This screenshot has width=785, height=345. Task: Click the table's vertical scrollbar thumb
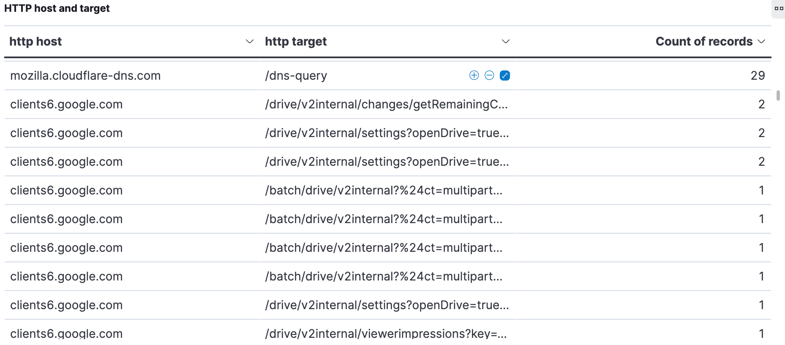point(778,95)
